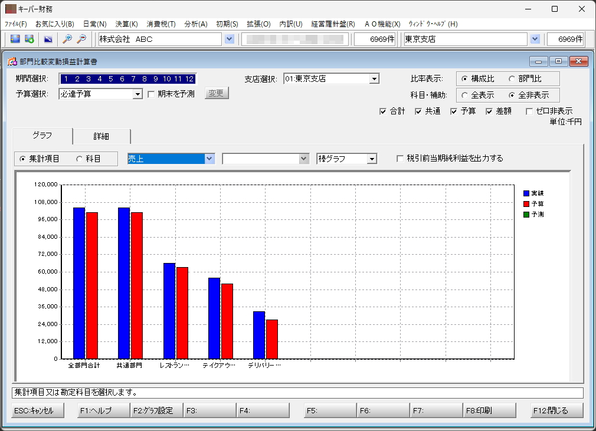Click the 全部門合計 axis label
Viewport: 596px width, 431px height.
[x=84, y=366]
